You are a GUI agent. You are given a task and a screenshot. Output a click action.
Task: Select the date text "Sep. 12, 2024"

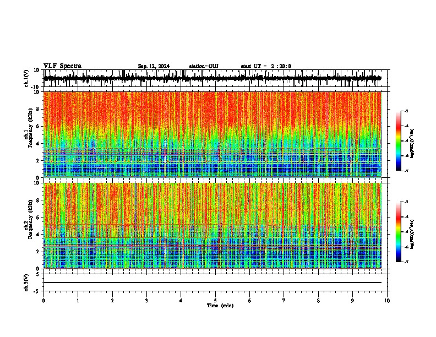click(154, 66)
